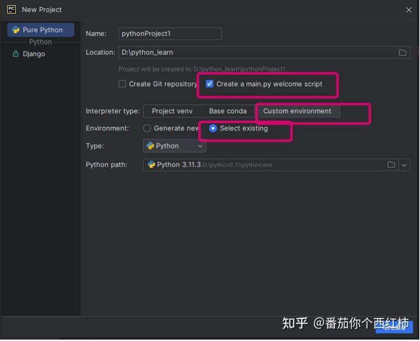Select the Generate new environment radio button
Image resolution: width=420 pixels, height=341 pixels.
(147, 128)
